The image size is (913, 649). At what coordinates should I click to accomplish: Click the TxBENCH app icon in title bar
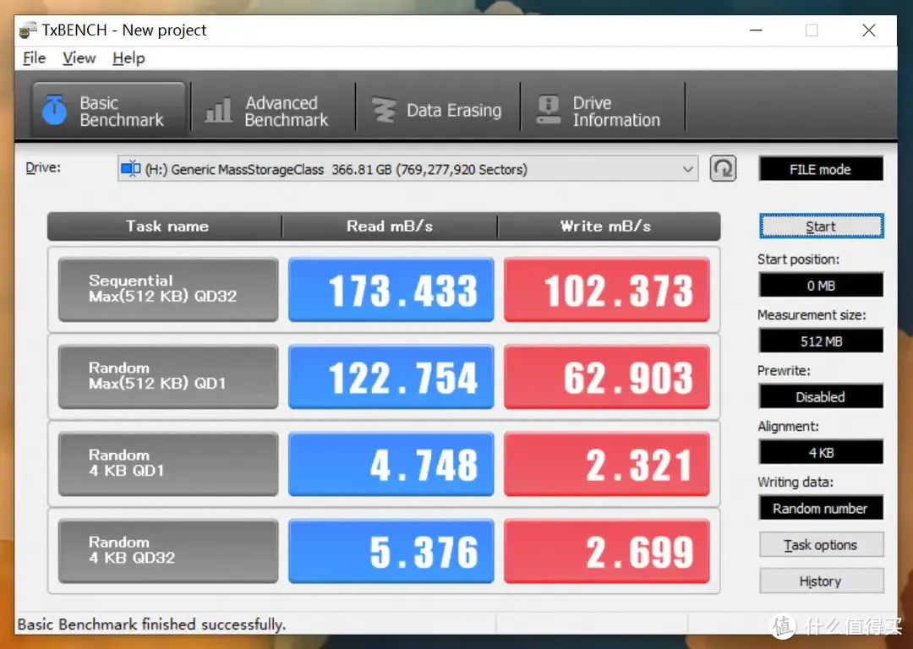pyautogui.click(x=27, y=30)
